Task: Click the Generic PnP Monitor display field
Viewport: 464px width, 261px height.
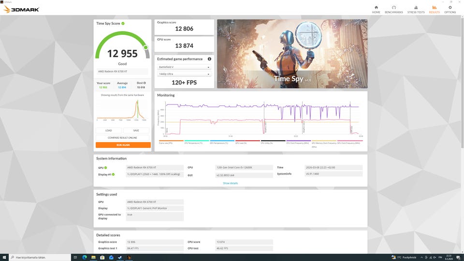Action: coord(155,208)
